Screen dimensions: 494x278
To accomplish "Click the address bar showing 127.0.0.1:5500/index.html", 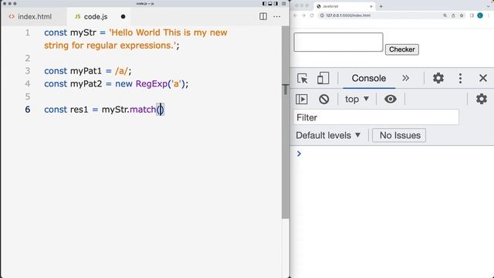I will 392,15.
